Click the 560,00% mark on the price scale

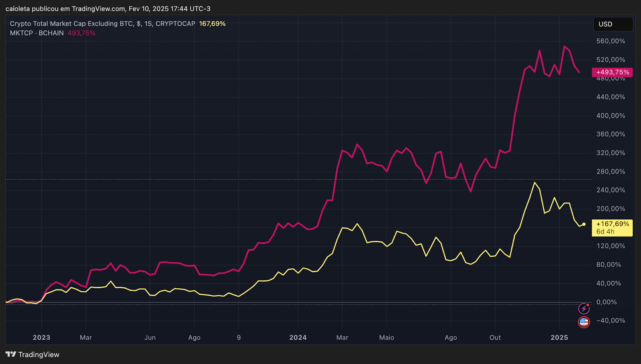[610, 40]
